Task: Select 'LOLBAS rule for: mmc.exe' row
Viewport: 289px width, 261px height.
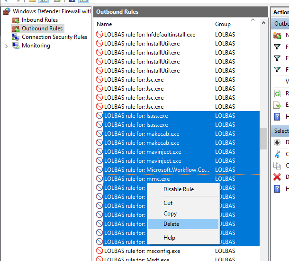Action: click(178, 179)
